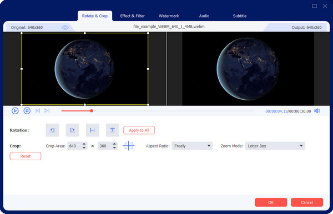333x214 pixels.
Task: Close the editor window
Action: (325, 6)
